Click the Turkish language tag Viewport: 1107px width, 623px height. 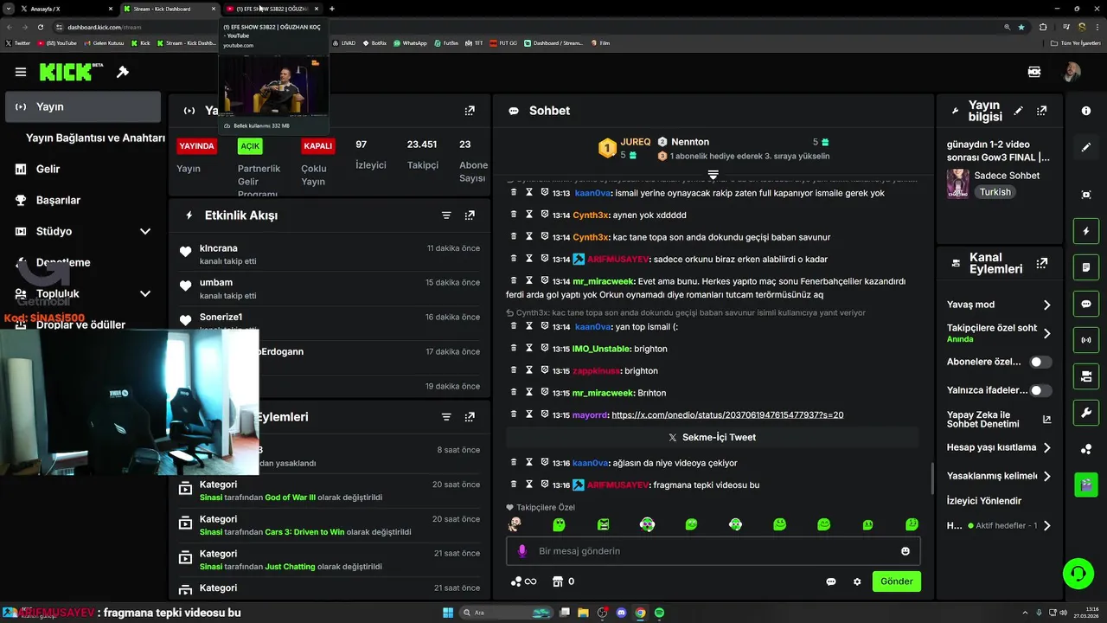point(995,192)
